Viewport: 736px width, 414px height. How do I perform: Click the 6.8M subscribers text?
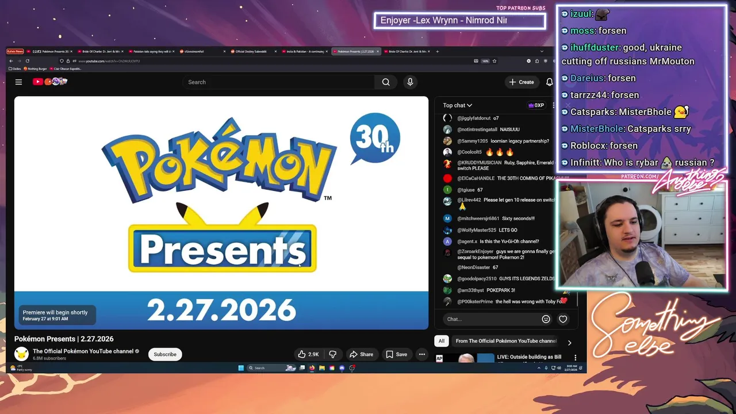pyautogui.click(x=49, y=358)
